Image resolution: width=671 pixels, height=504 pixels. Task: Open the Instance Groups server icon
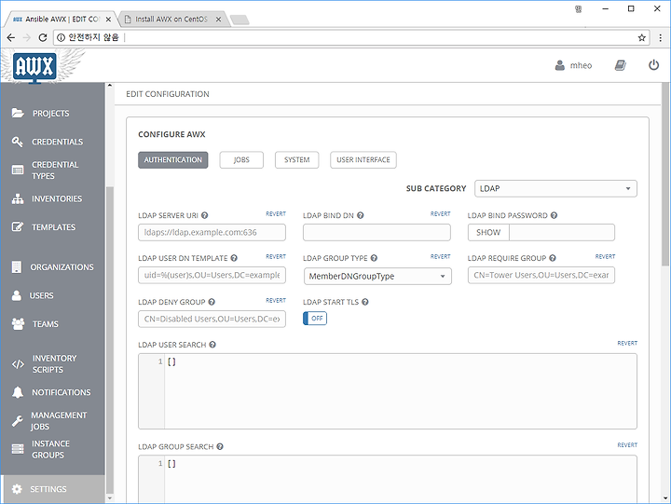tap(18, 449)
